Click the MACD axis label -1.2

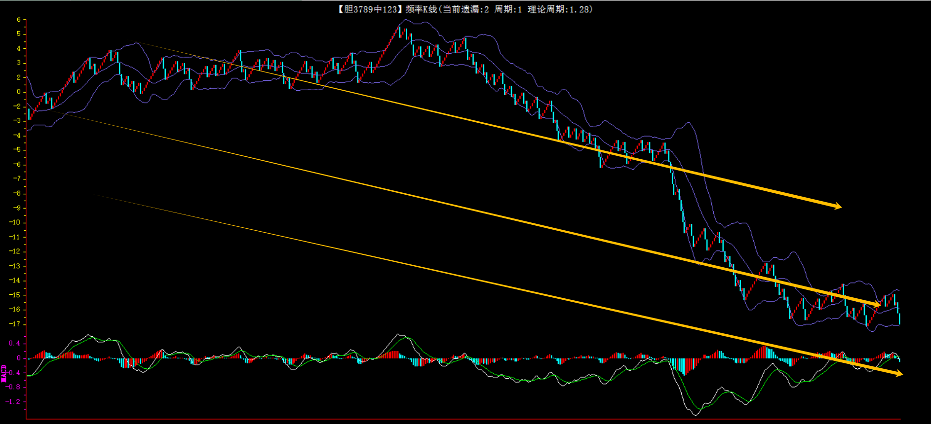point(13,401)
